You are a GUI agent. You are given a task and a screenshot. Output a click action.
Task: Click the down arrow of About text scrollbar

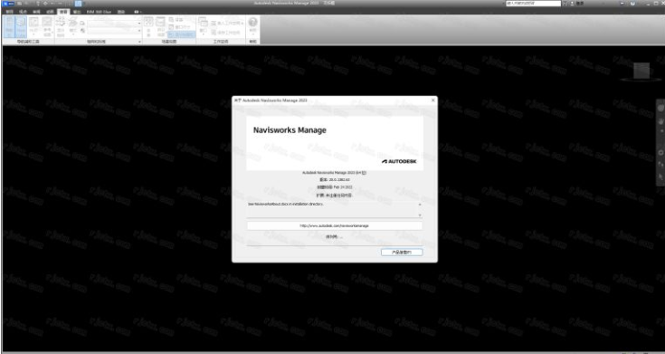click(420, 215)
